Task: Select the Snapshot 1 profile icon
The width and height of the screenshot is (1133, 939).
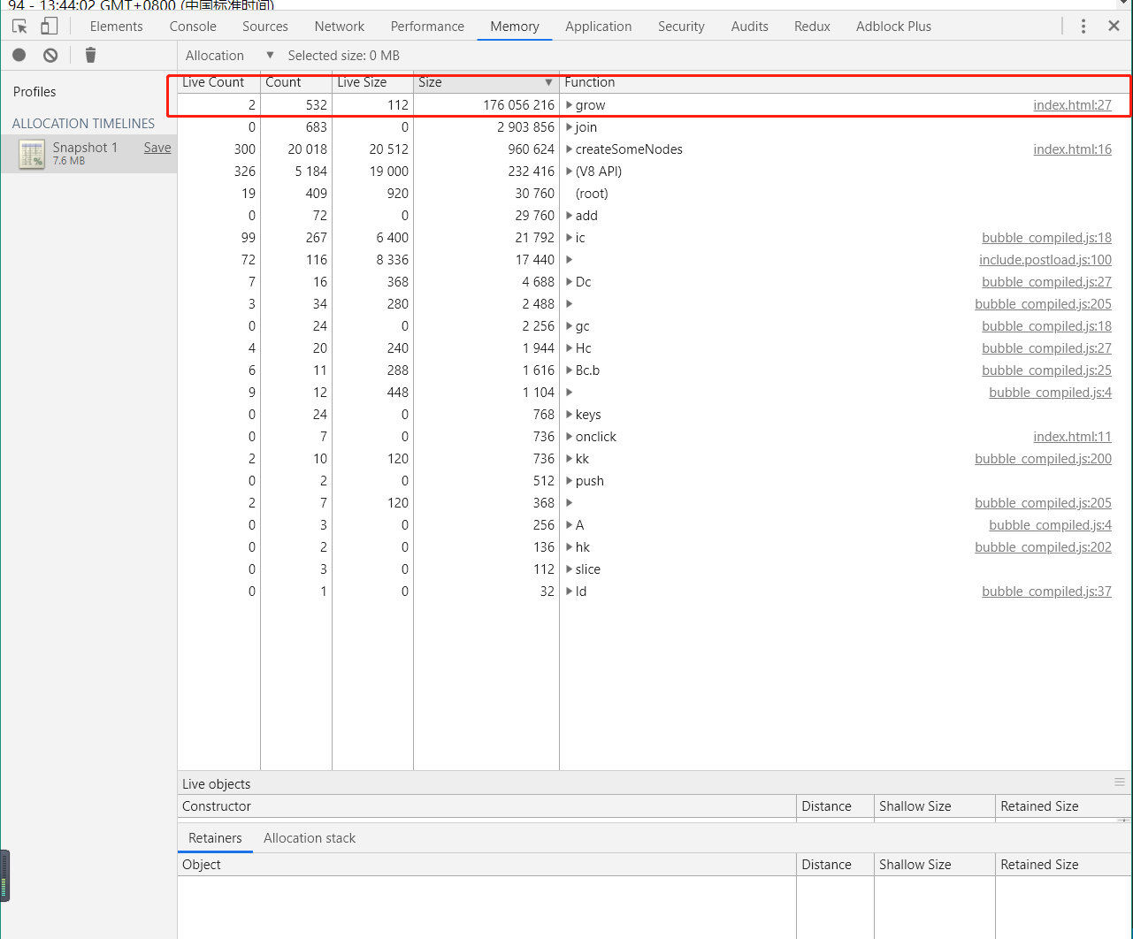Action: coord(32,154)
